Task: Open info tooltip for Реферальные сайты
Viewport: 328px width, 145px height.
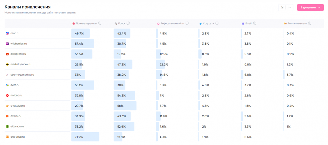Action: click(x=187, y=23)
